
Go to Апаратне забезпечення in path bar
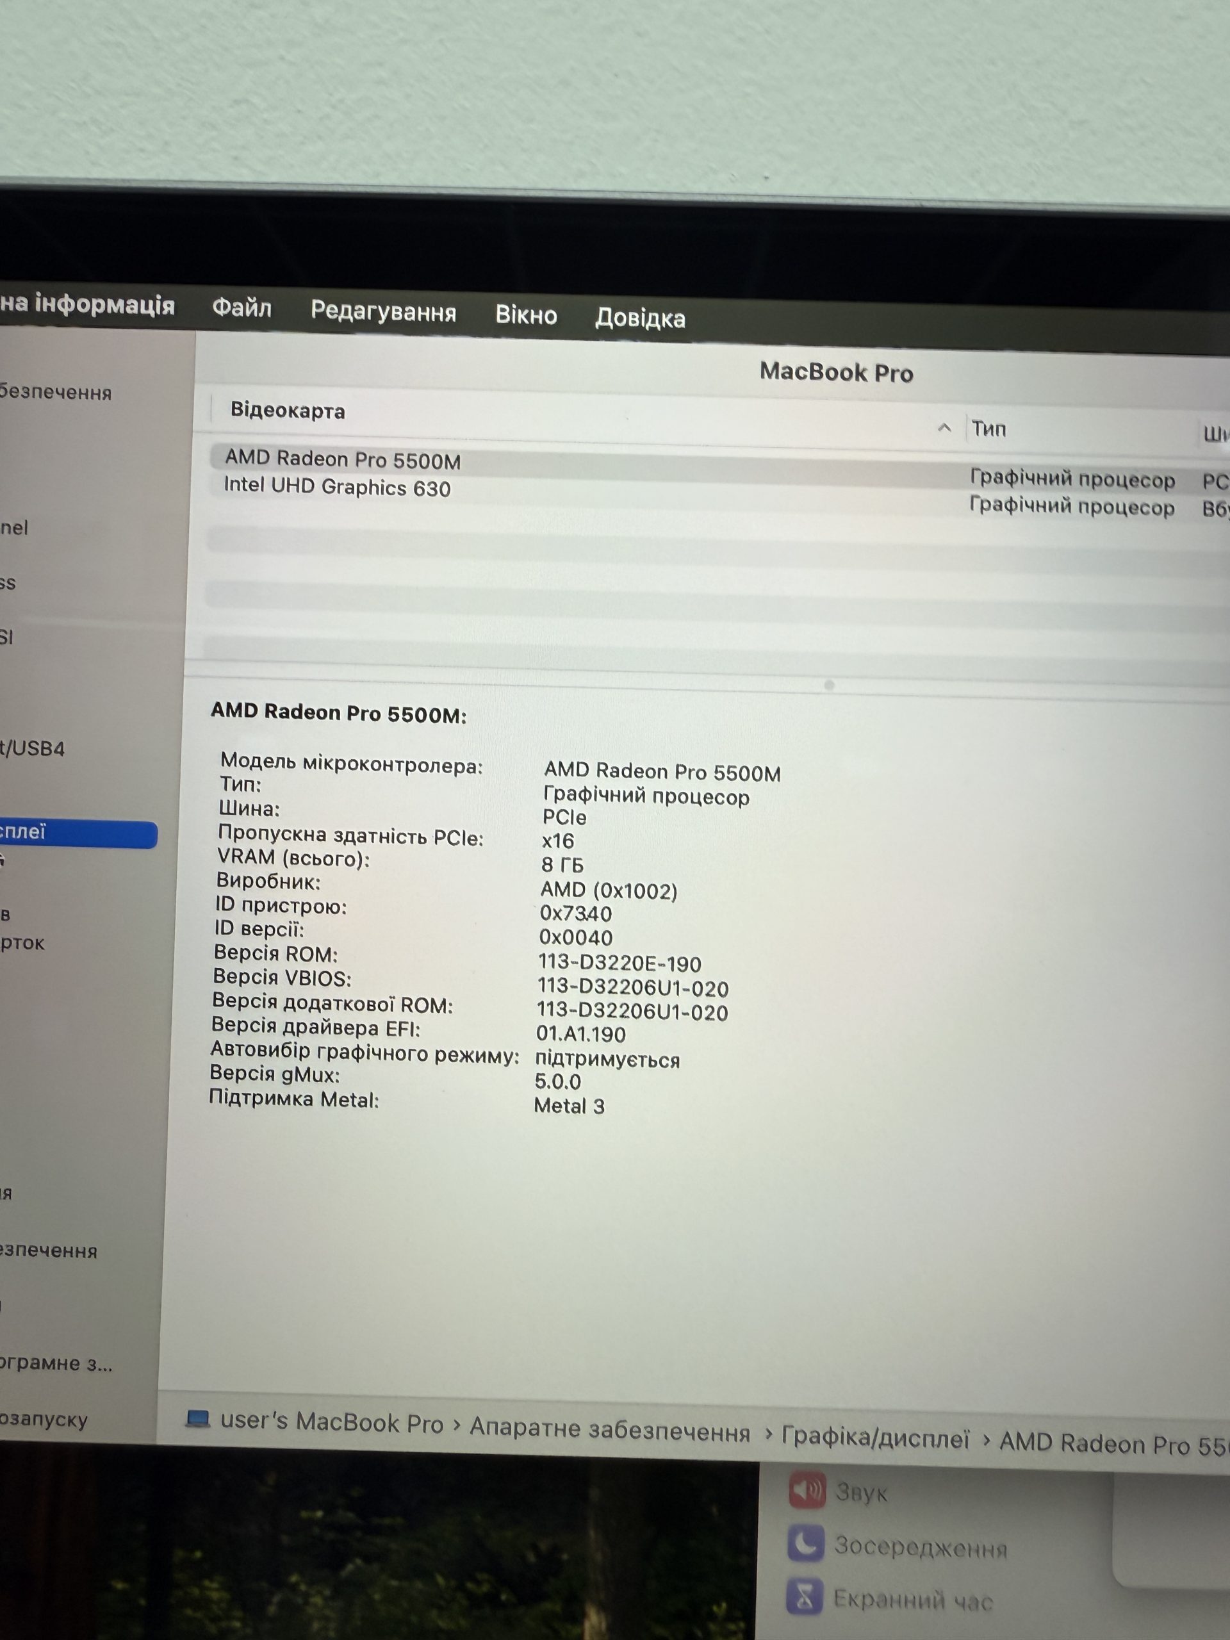click(x=609, y=1429)
